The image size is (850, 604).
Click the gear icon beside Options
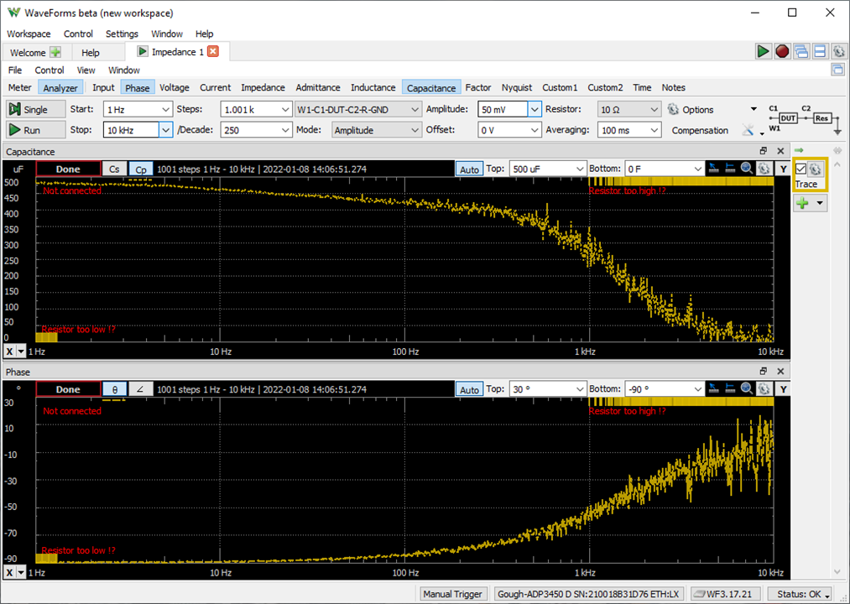point(673,109)
